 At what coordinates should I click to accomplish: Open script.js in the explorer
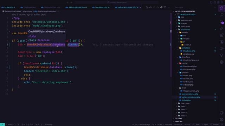coord(188,45)
